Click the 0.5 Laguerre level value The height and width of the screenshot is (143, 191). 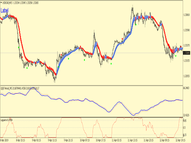(x=184, y=127)
